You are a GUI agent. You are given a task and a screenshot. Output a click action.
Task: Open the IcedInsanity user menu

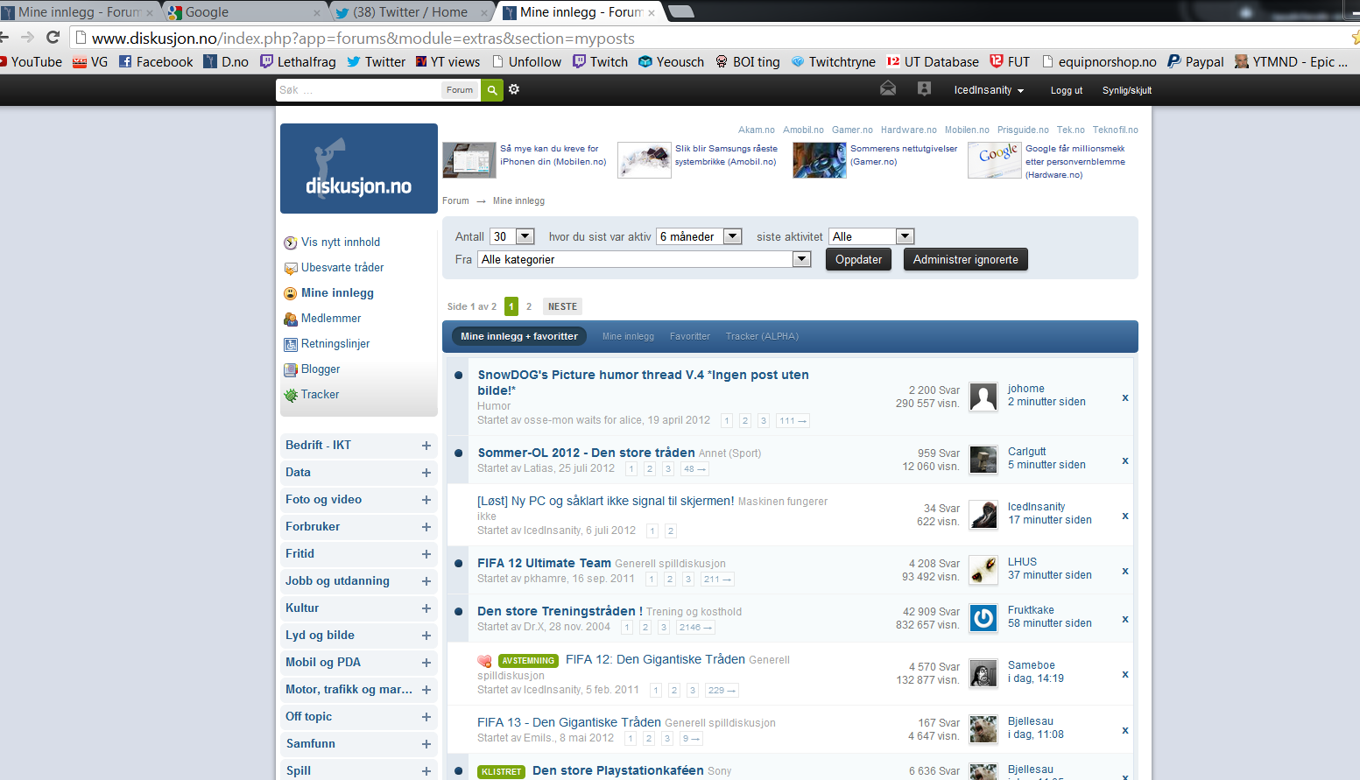[989, 90]
